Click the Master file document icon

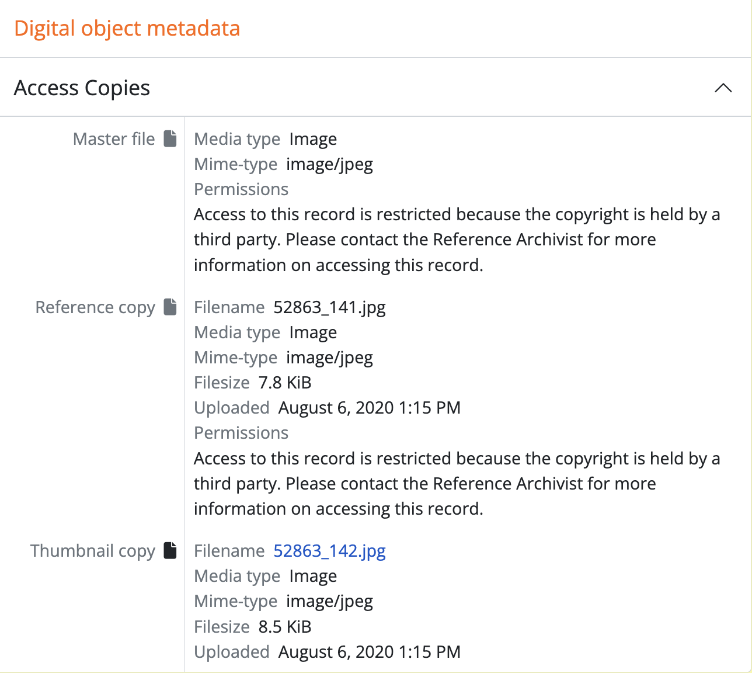170,139
